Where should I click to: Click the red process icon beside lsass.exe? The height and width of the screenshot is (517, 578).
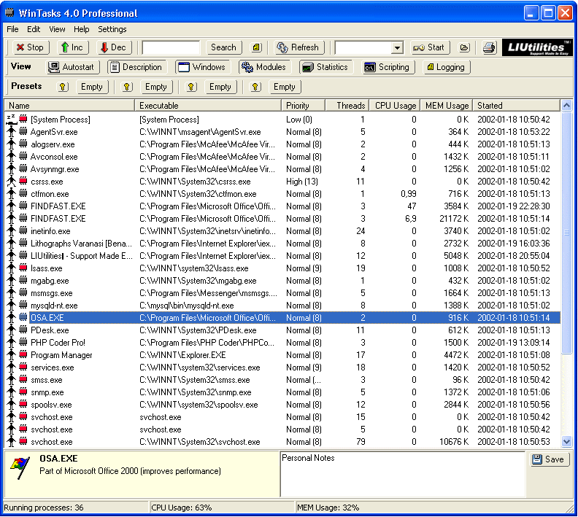(23, 268)
